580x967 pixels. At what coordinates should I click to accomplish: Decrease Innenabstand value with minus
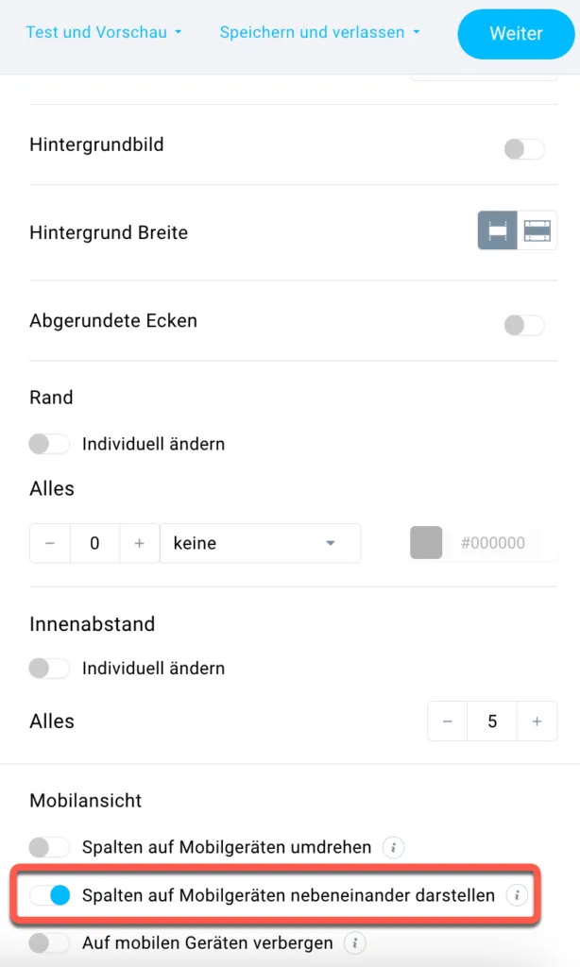[x=448, y=721]
